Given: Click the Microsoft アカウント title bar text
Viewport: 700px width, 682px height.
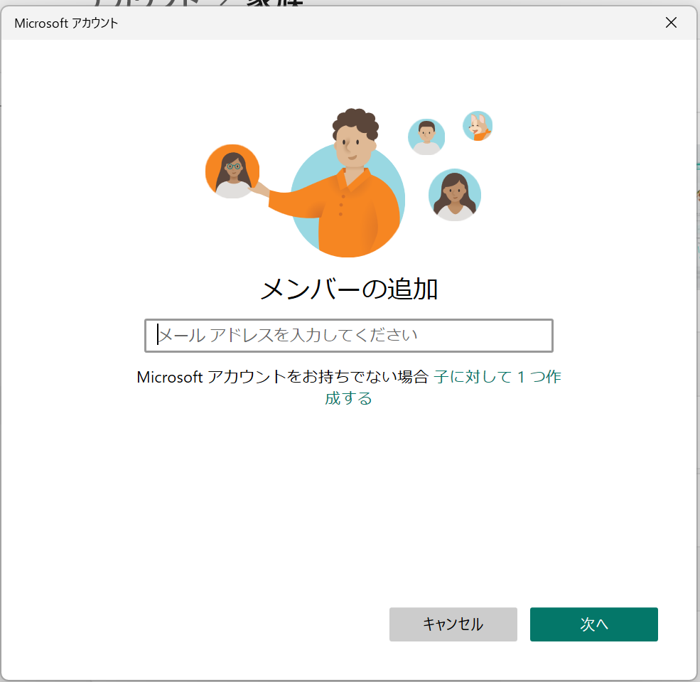Looking at the screenshot, I should pyautogui.click(x=66, y=23).
